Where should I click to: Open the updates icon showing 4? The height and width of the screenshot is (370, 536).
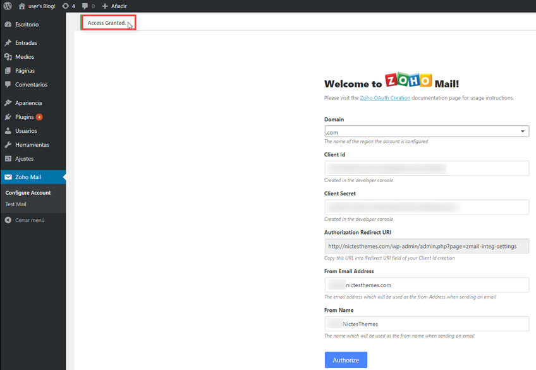(65, 6)
